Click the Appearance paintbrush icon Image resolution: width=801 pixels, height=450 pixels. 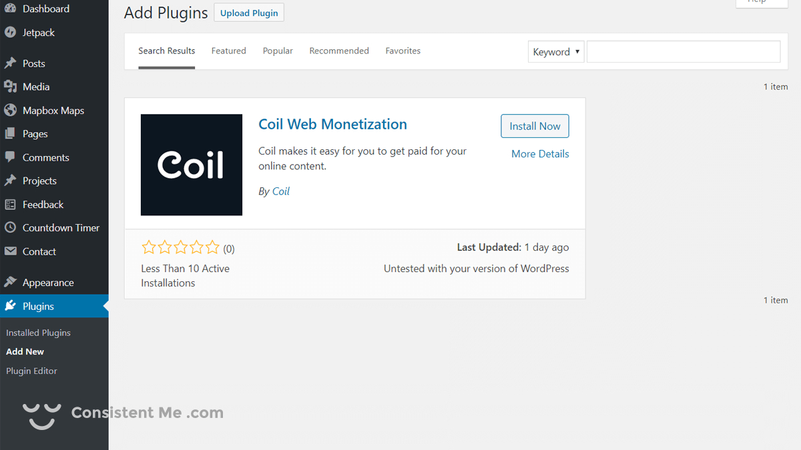click(10, 283)
